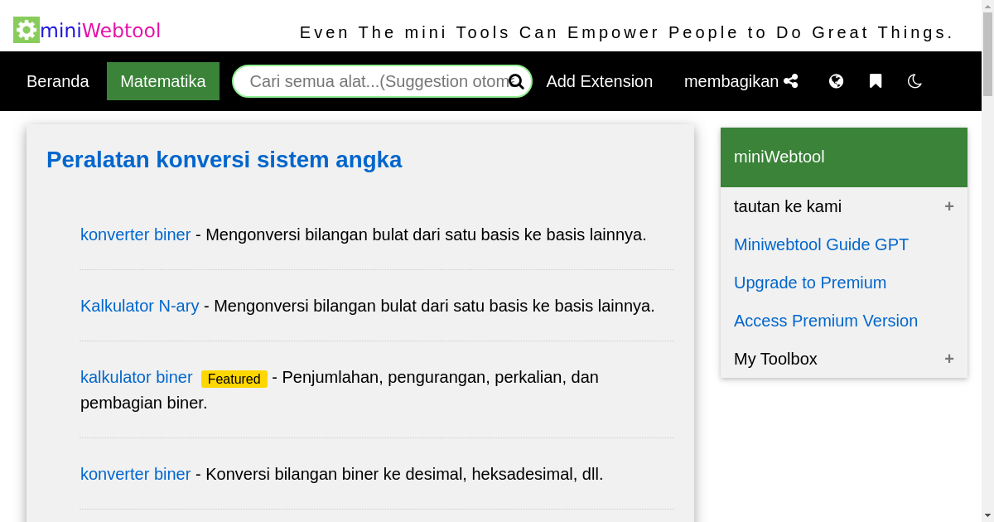Expand the tautan ke kami section
The height and width of the screenshot is (522, 994).
pyautogui.click(x=949, y=206)
